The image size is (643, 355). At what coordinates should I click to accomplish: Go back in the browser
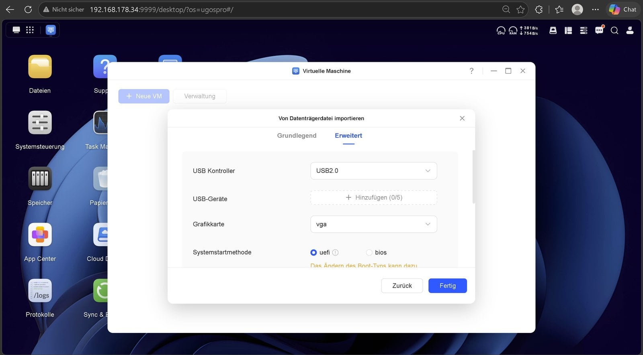pos(10,9)
